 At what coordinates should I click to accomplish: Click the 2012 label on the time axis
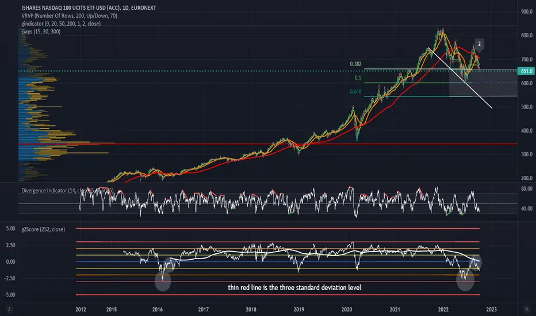pos(81,310)
